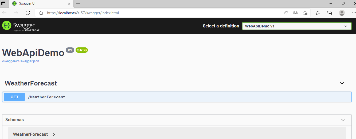Open the WebApiDemo v1 definition dropdown
356x139 pixels.
tap(297, 26)
